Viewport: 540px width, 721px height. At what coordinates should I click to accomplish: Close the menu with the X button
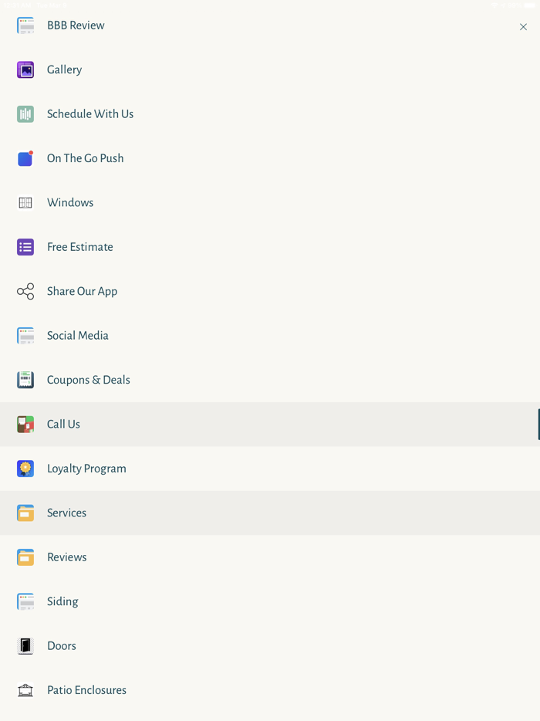(x=523, y=27)
